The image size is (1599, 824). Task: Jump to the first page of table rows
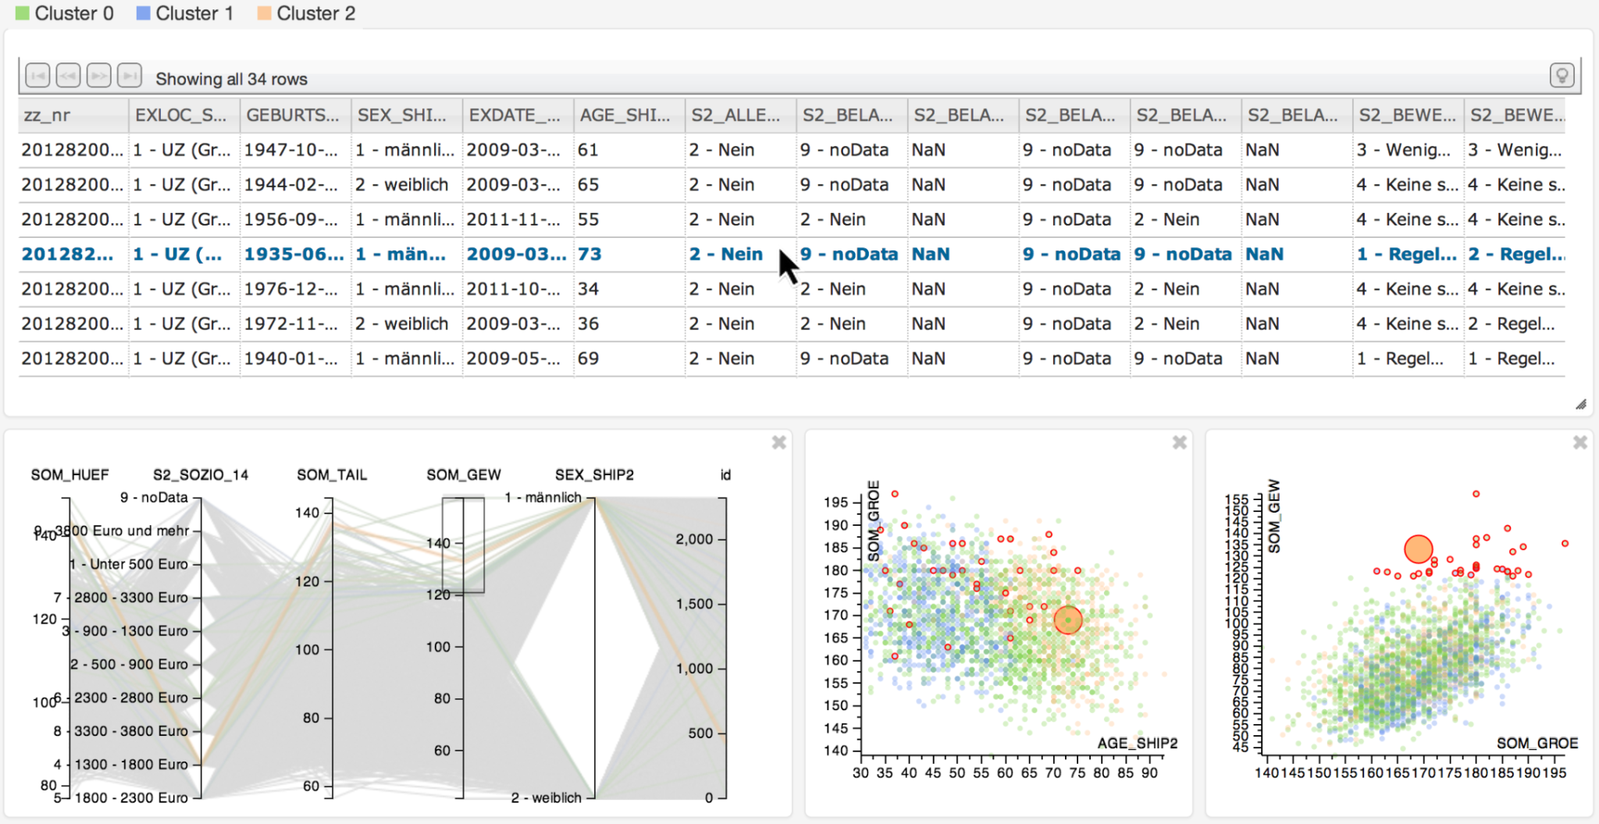[37, 75]
